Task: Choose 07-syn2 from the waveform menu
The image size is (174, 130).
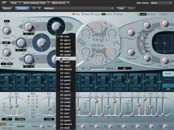Action: pos(66,62)
